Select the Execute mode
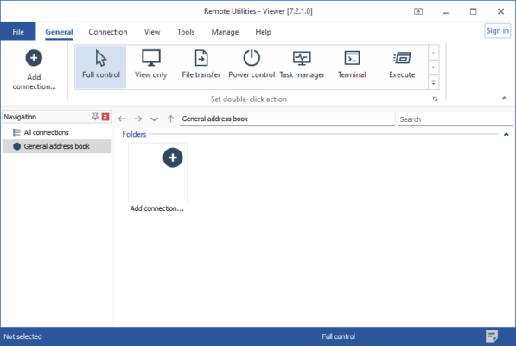This screenshot has height=346, width=516. pos(402,67)
